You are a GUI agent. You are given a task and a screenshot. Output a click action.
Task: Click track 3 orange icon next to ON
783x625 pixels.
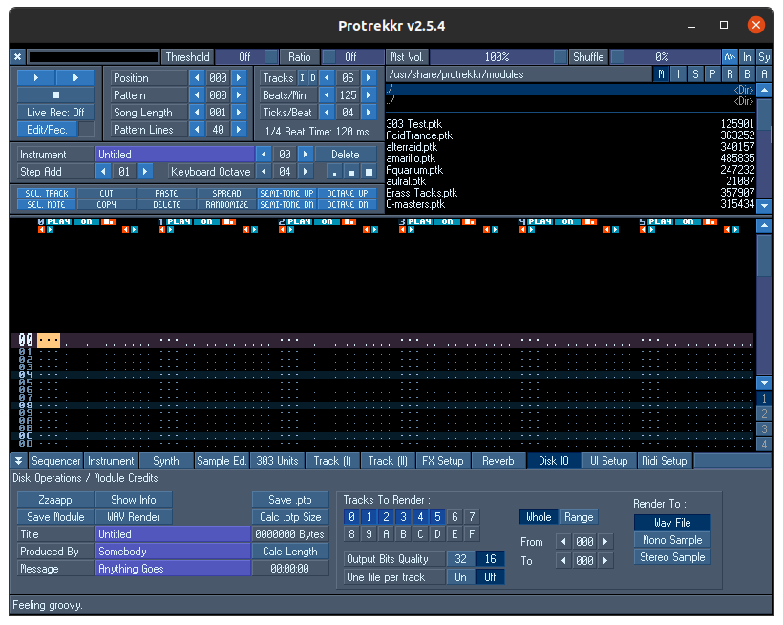[469, 221]
